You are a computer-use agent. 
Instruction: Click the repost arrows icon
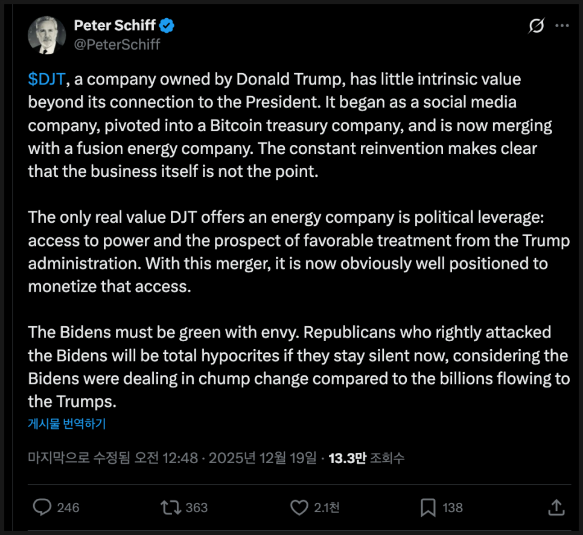171,508
